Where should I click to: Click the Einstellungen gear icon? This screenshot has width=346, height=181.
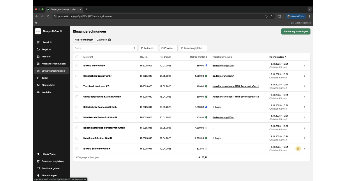(38, 175)
